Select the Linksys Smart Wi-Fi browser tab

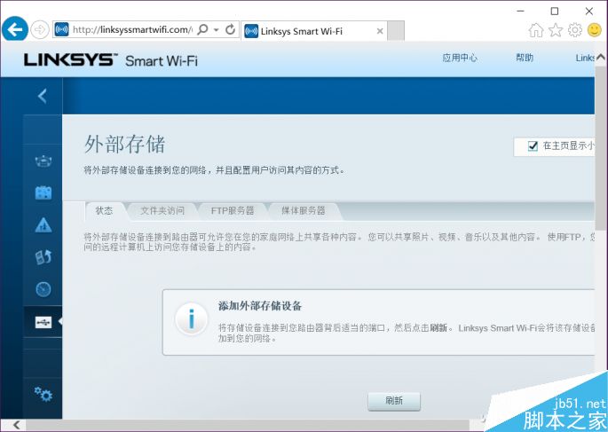[313, 31]
